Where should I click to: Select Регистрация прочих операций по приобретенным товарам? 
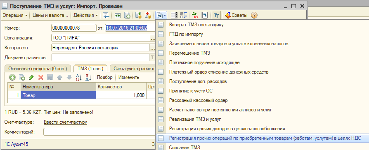pos(262,138)
